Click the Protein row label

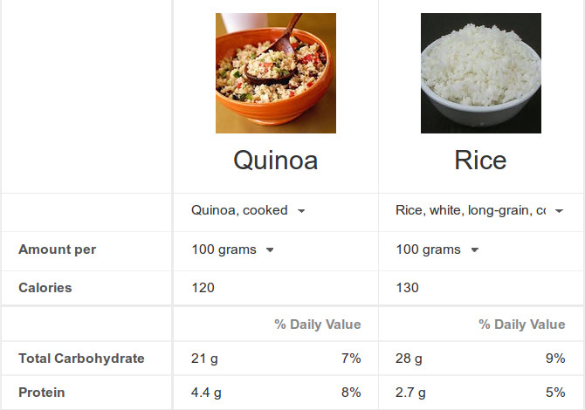[x=42, y=393]
